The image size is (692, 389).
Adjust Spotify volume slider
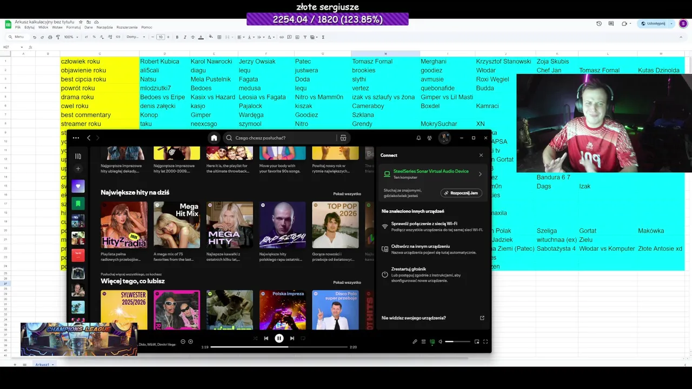[457, 341]
